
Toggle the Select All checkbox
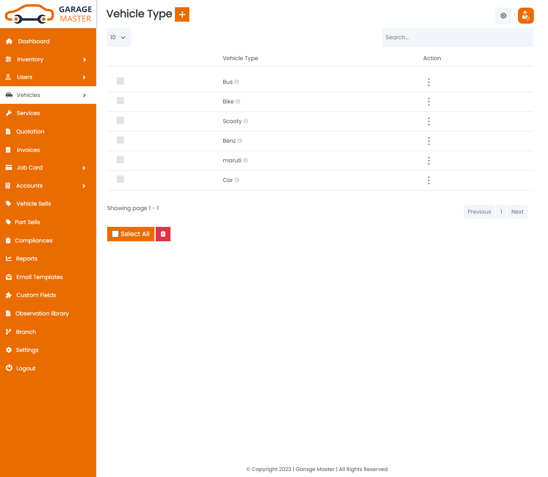[116, 234]
